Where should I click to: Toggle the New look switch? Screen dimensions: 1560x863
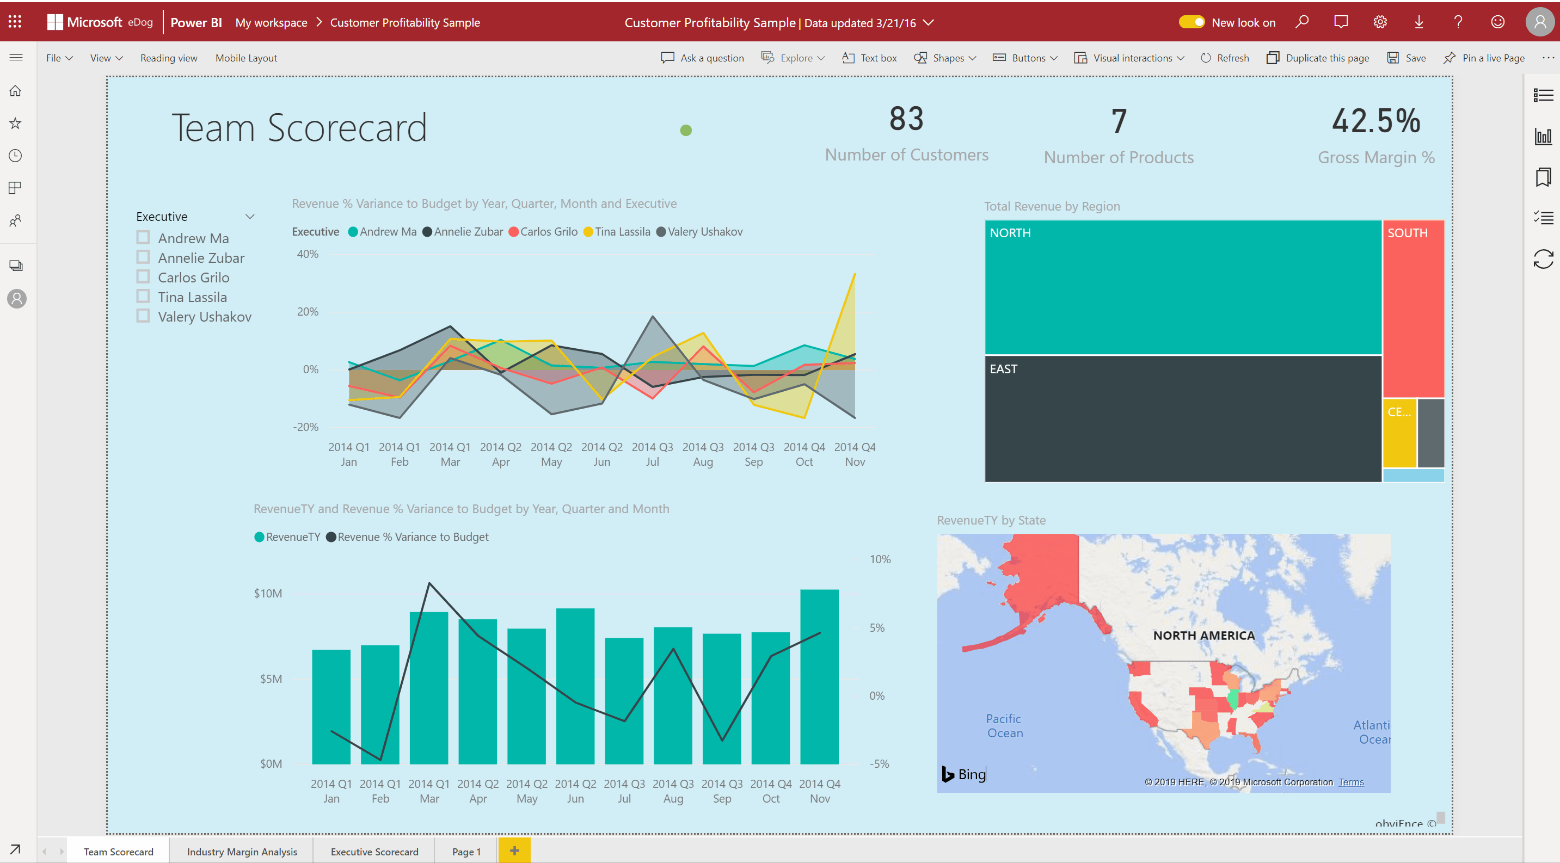[x=1191, y=22]
